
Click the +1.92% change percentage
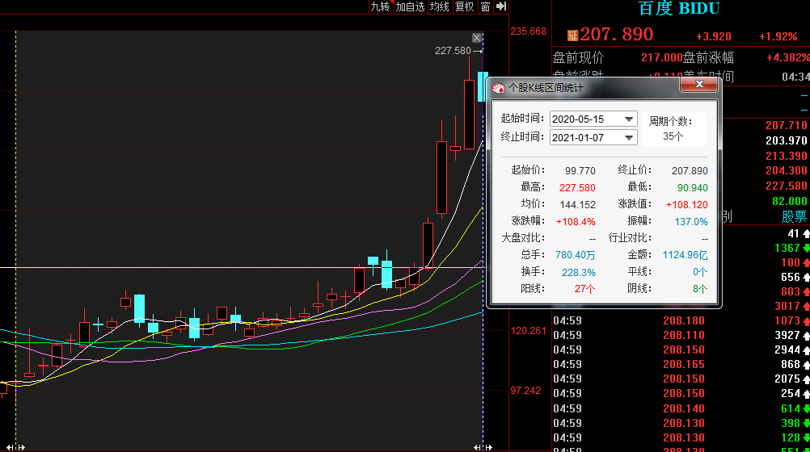click(x=778, y=36)
